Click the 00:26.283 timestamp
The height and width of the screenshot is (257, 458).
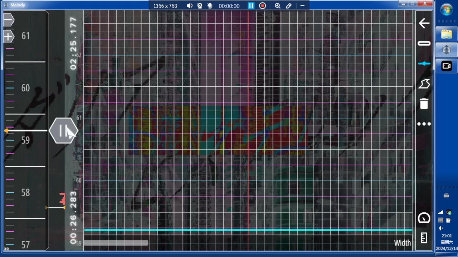[x=74, y=218]
